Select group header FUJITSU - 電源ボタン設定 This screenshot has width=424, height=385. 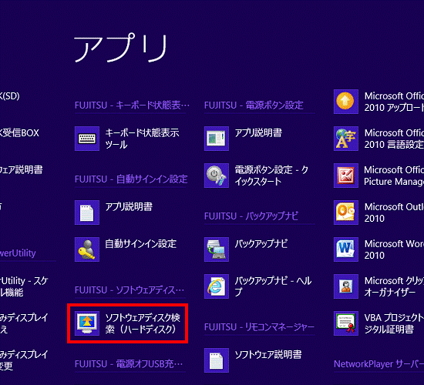point(254,105)
